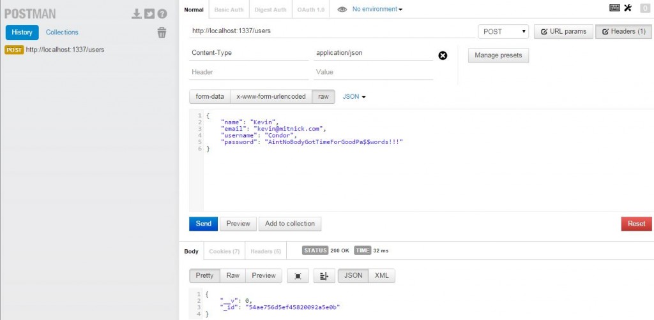Open the settings wrench icon
The height and width of the screenshot is (320, 654).
pos(627,8)
